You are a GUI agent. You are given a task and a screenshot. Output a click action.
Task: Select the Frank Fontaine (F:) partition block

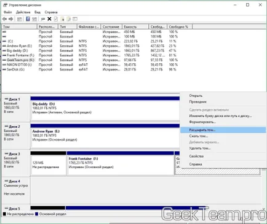click(x=121, y=163)
